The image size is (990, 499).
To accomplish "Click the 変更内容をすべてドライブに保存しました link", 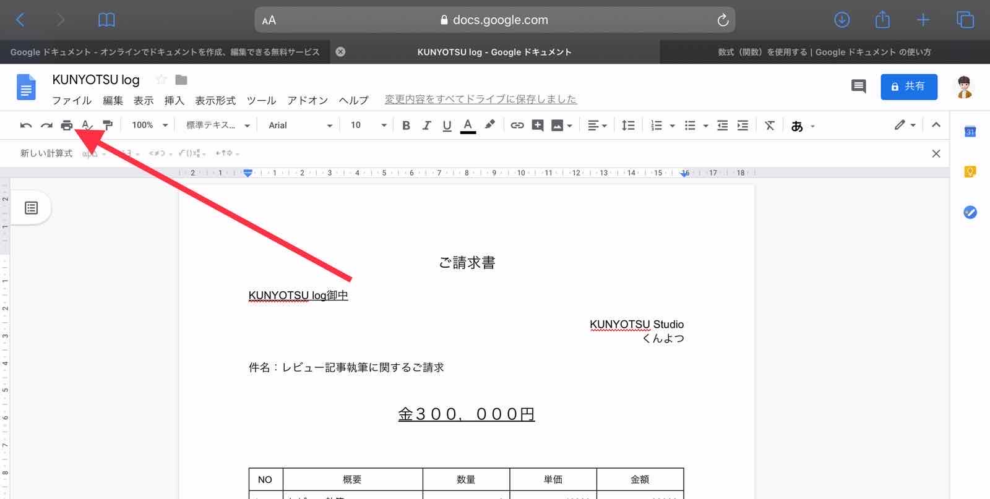I will pyautogui.click(x=481, y=99).
